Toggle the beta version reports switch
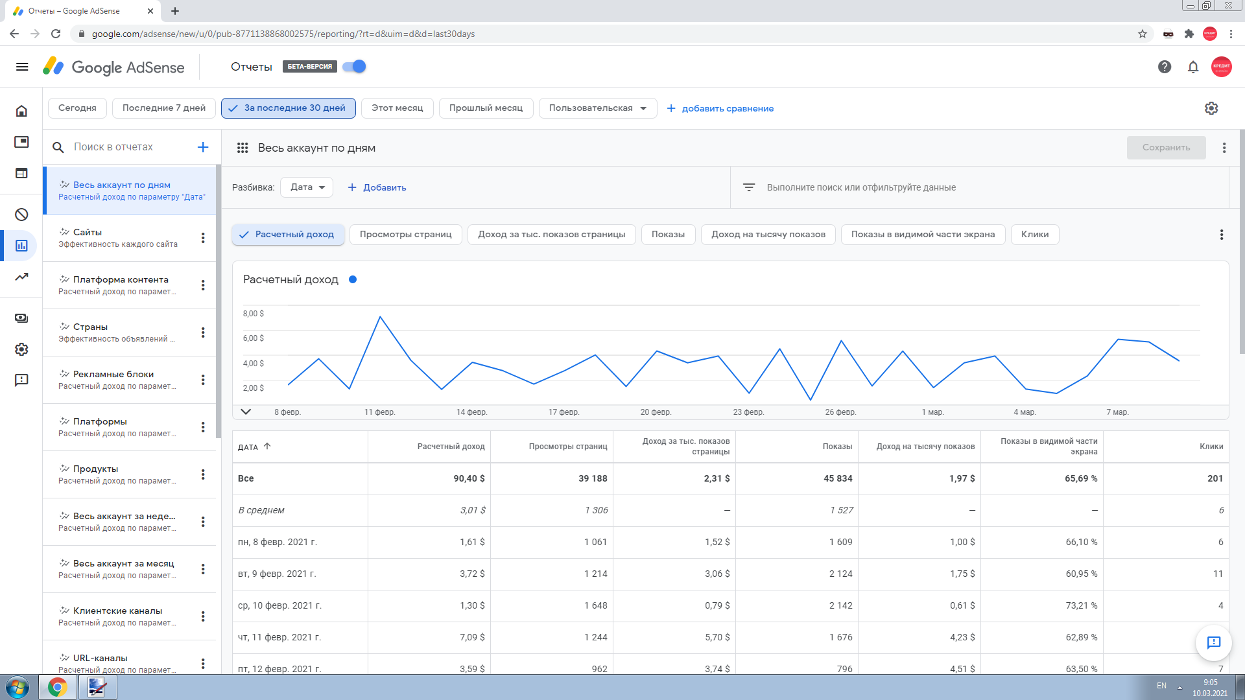This screenshot has width=1245, height=700. [355, 67]
